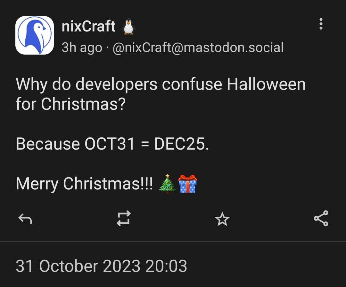This screenshot has height=287, width=346.
Task: Click the Christmas tree emoji
Action: (167, 184)
